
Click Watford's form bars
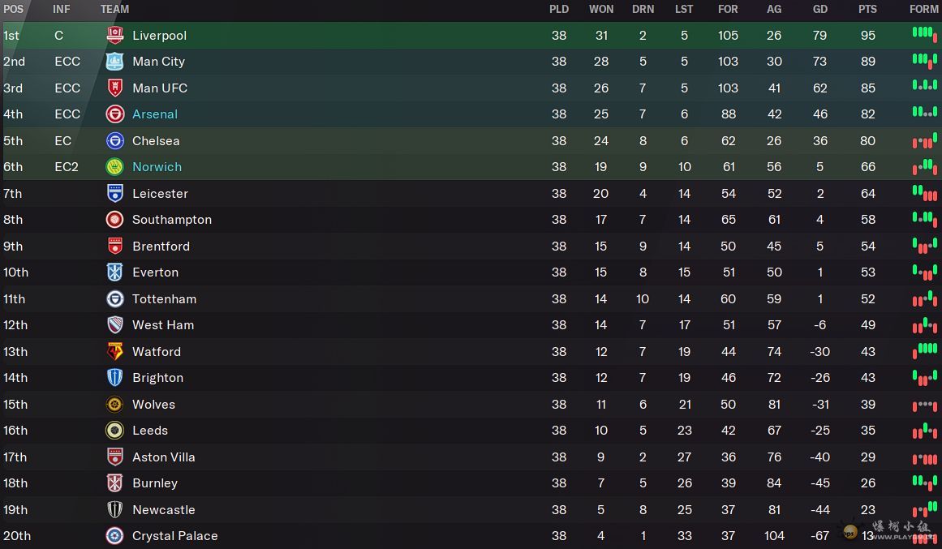coord(924,350)
